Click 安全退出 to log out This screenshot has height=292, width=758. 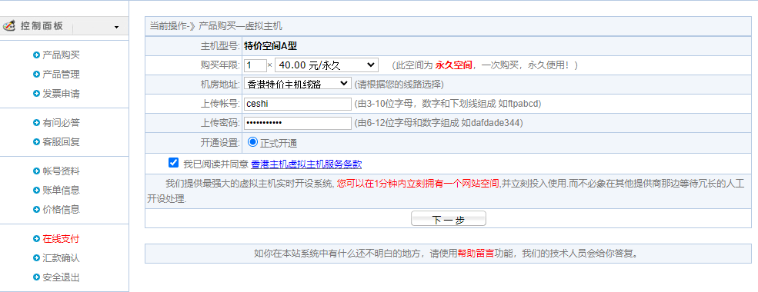point(61,277)
